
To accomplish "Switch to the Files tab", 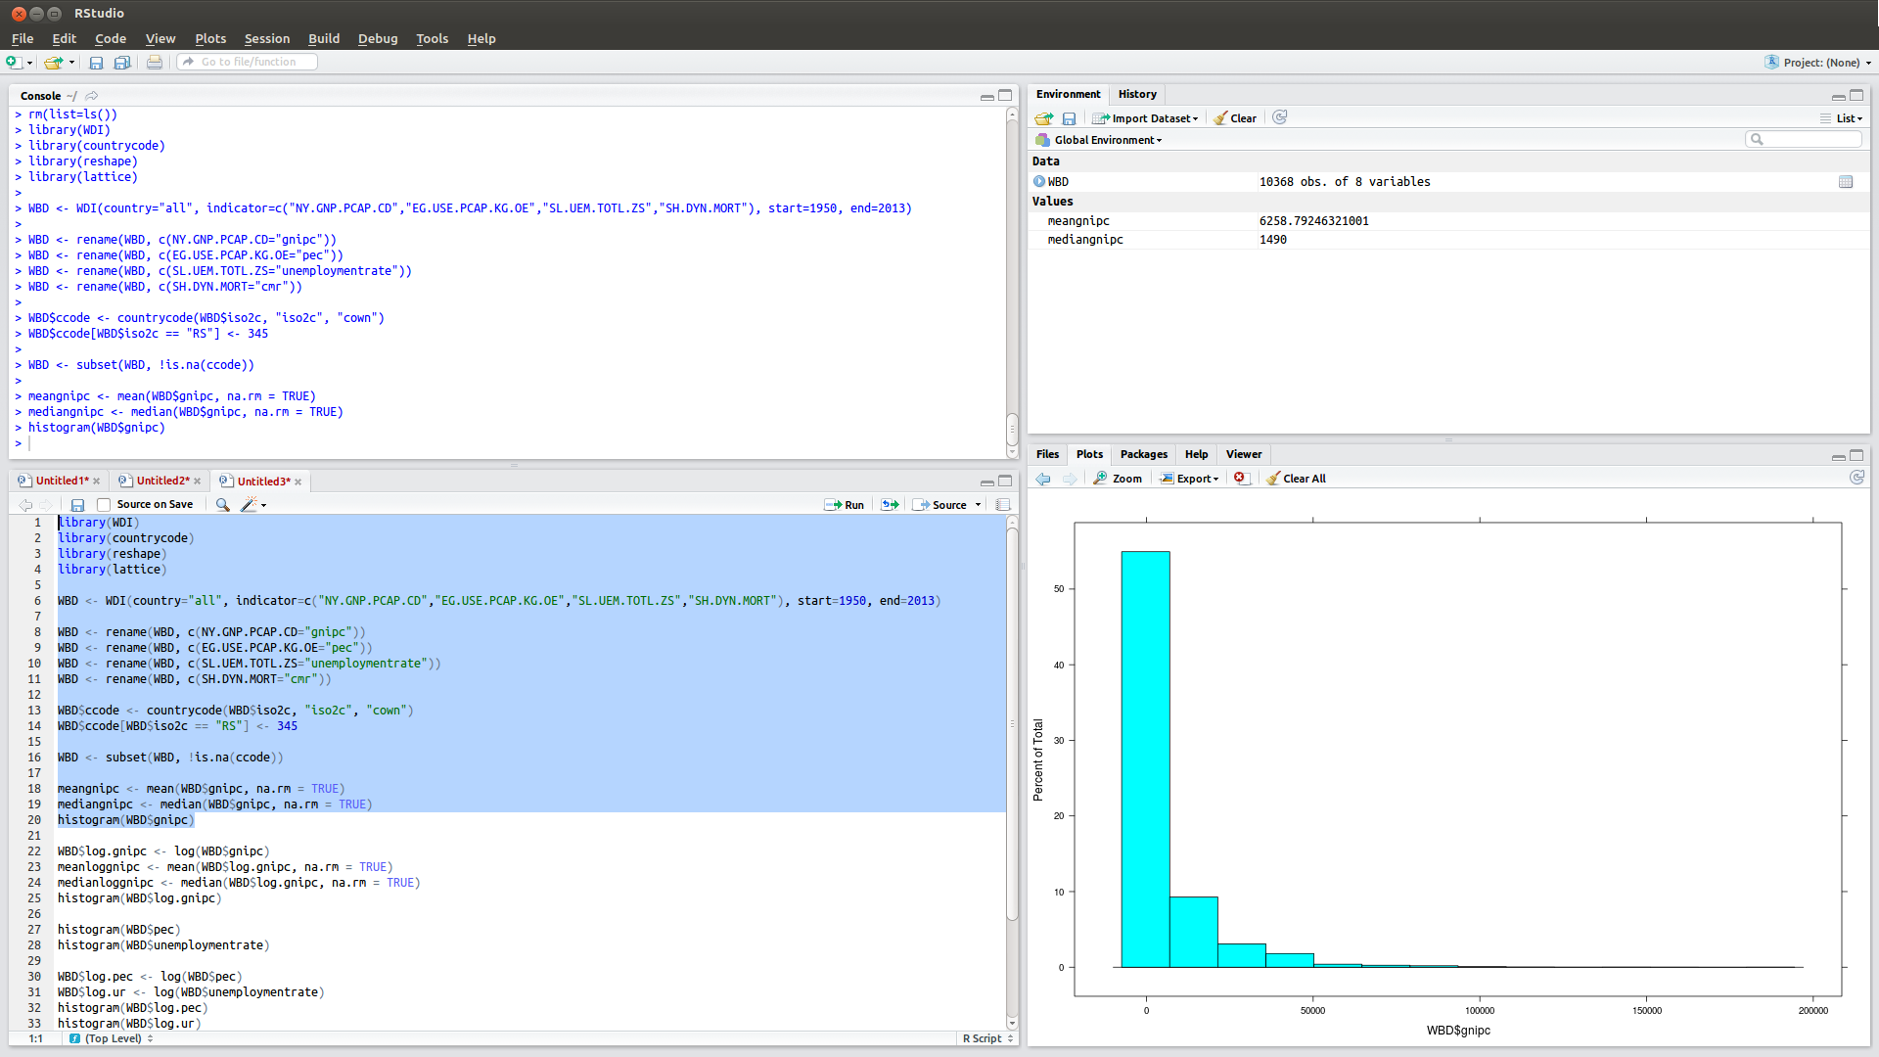I will point(1047,455).
